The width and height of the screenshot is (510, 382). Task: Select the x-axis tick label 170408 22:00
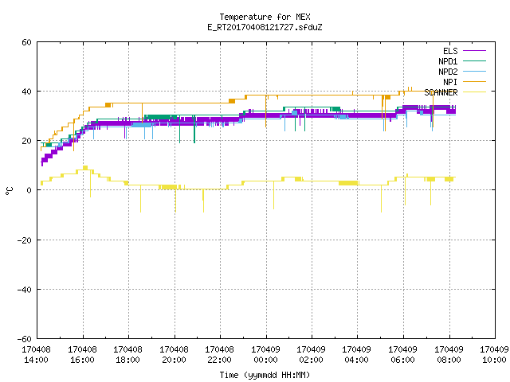(220, 355)
